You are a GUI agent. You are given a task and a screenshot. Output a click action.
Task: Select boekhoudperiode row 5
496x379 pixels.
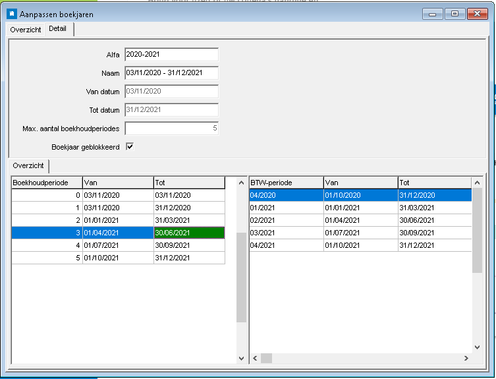[46, 257]
